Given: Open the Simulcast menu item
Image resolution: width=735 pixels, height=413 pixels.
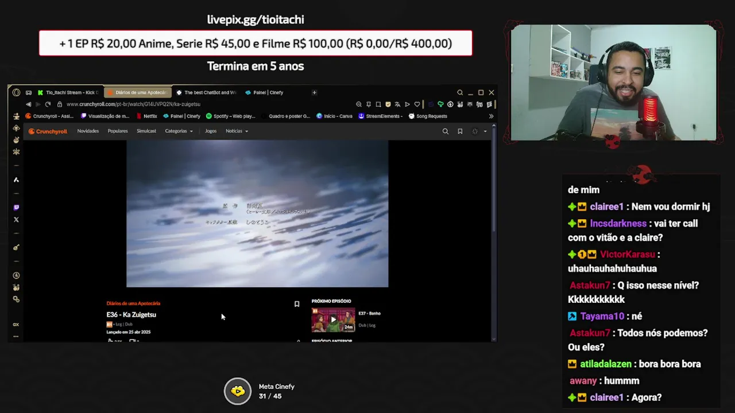Looking at the screenshot, I should tap(146, 131).
